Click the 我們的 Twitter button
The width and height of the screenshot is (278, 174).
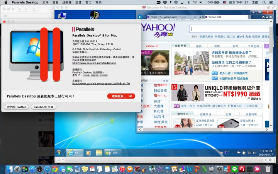(17, 107)
